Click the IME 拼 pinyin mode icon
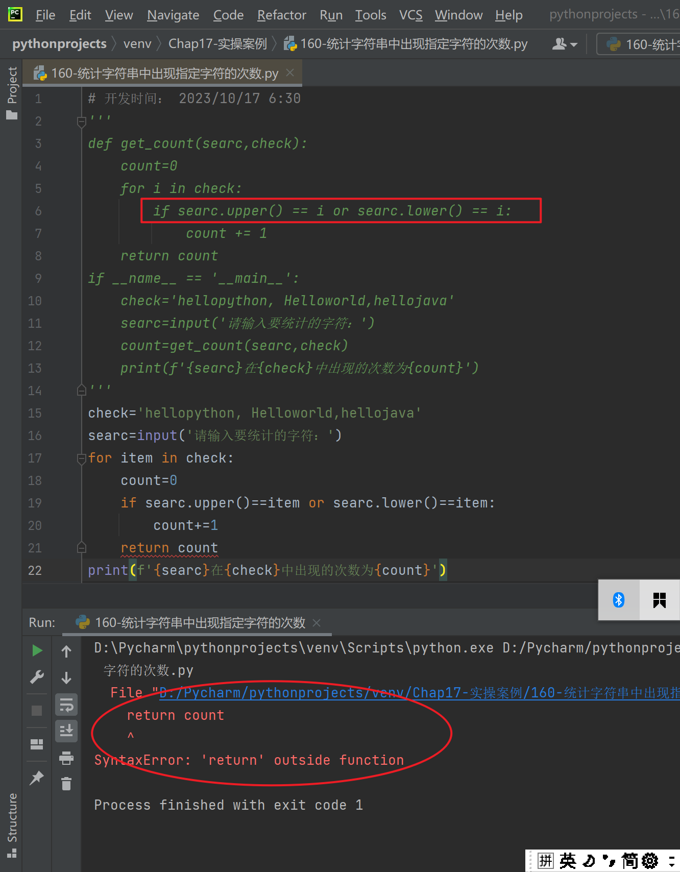This screenshot has width=680, height=872. coord(546,861)
